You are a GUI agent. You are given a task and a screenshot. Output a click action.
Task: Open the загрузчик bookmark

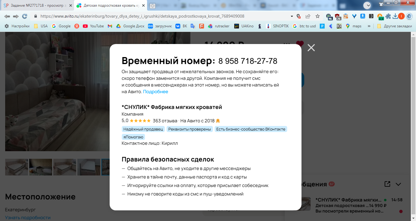pos(160,26)
